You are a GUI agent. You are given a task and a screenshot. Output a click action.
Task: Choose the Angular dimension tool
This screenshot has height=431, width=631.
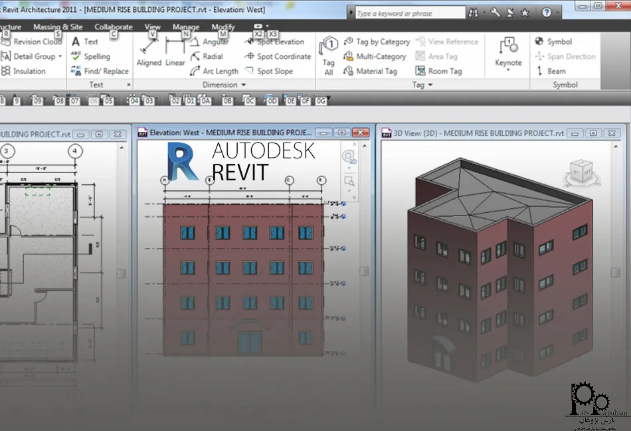pyautogui.click(x=209, y=42)
